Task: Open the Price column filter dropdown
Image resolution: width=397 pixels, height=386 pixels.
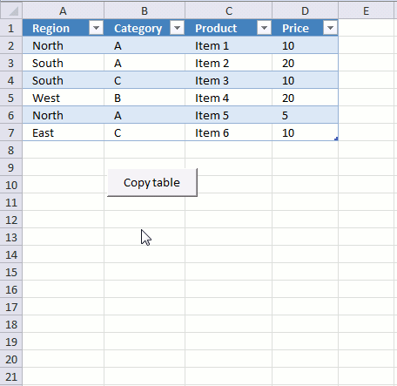Action: [x=330, y=28]
